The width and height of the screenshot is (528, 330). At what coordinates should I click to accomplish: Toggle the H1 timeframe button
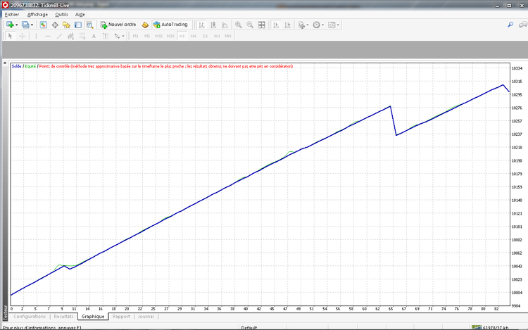click(x=182, y=36)
